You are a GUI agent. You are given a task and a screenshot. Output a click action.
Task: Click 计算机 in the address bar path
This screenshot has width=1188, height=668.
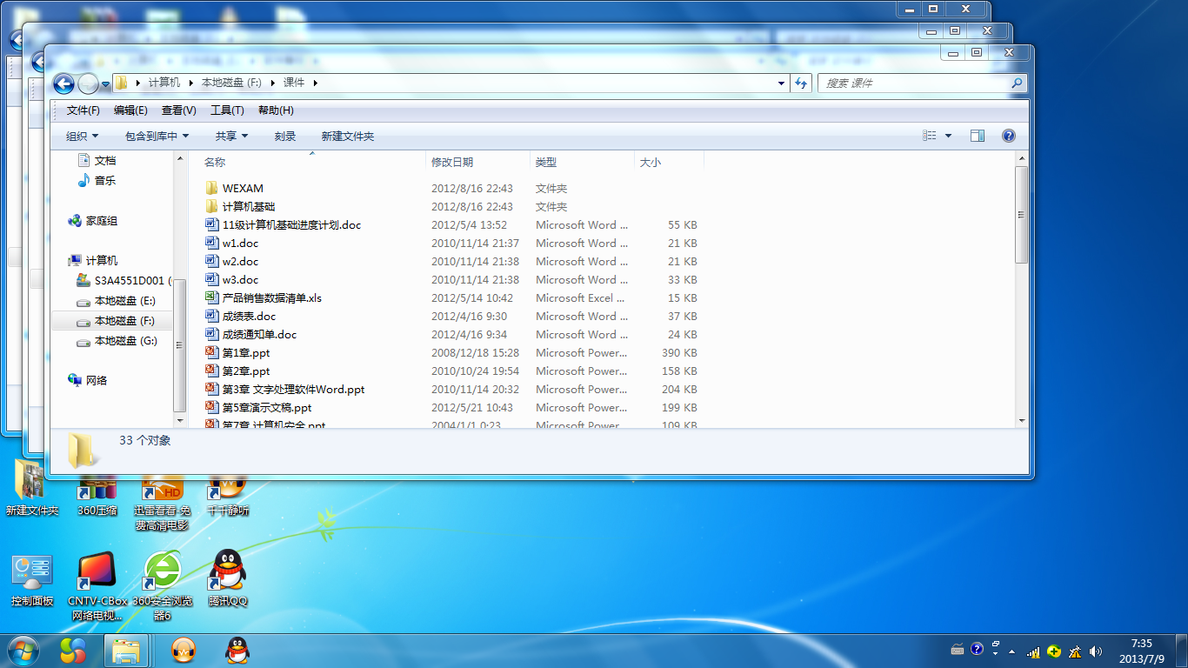pyautogui.click(x=164, y=83)
